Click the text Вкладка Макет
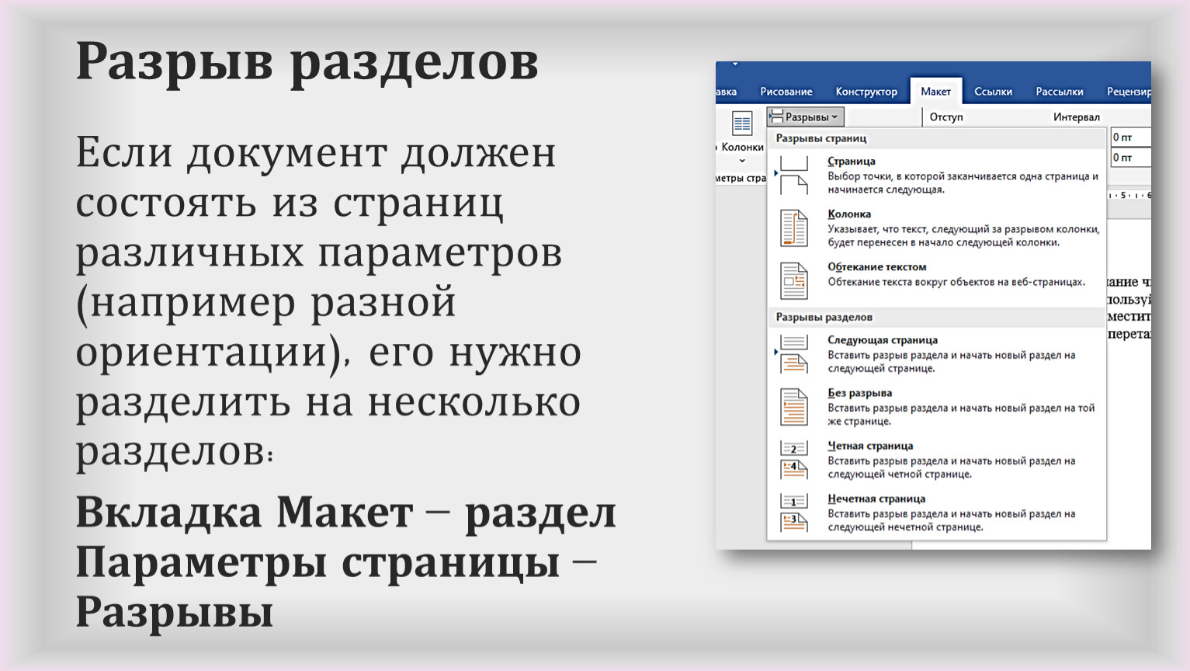 [x=245, y=513]
